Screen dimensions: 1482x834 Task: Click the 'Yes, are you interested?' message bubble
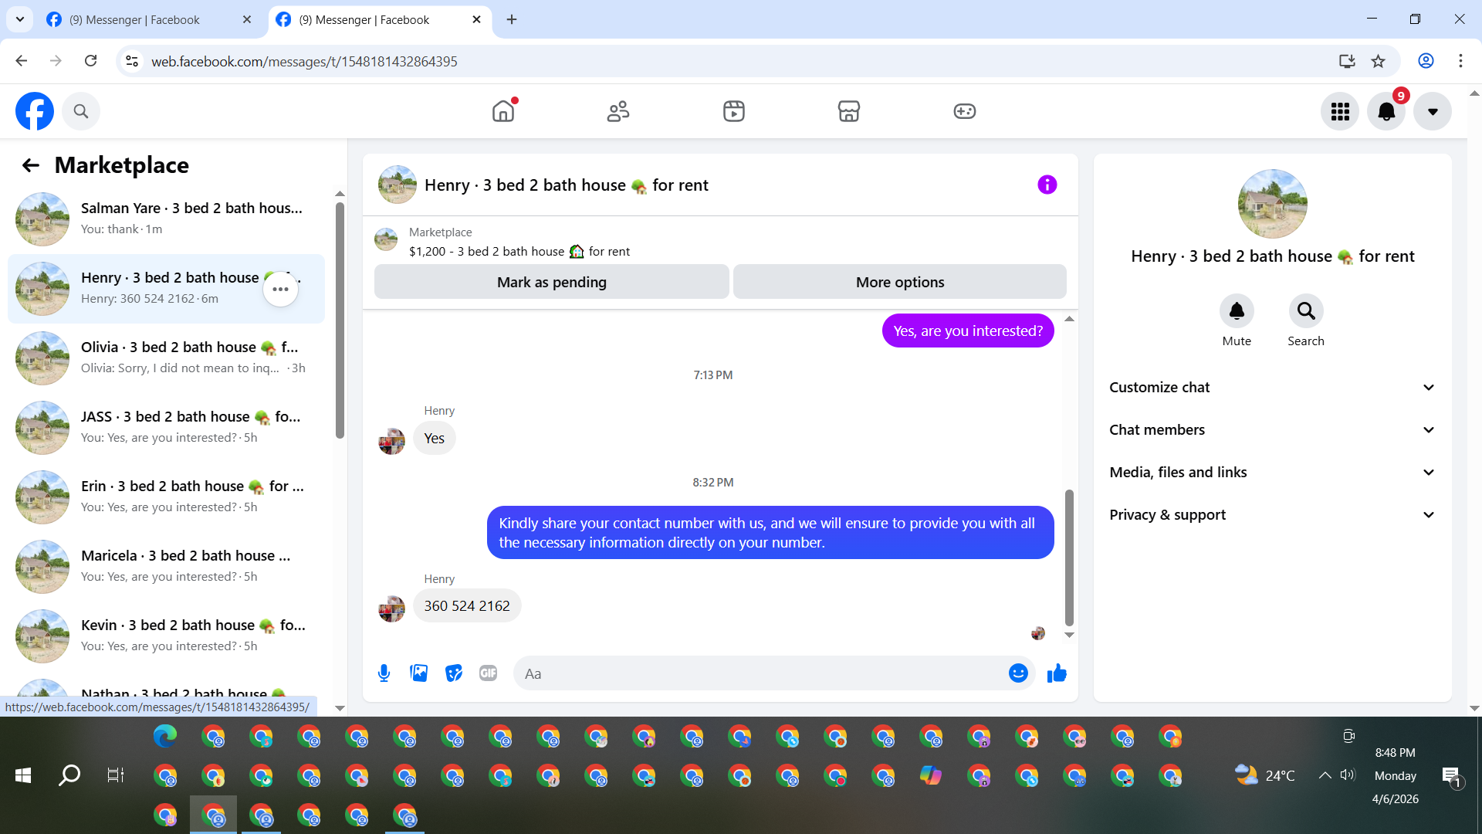tap(968, 331)
